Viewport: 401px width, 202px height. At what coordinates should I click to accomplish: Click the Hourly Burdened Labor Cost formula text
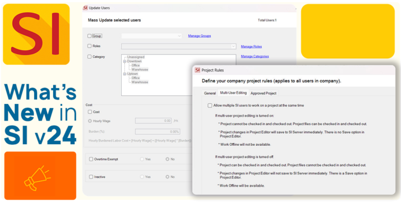[x=140, y=140]
